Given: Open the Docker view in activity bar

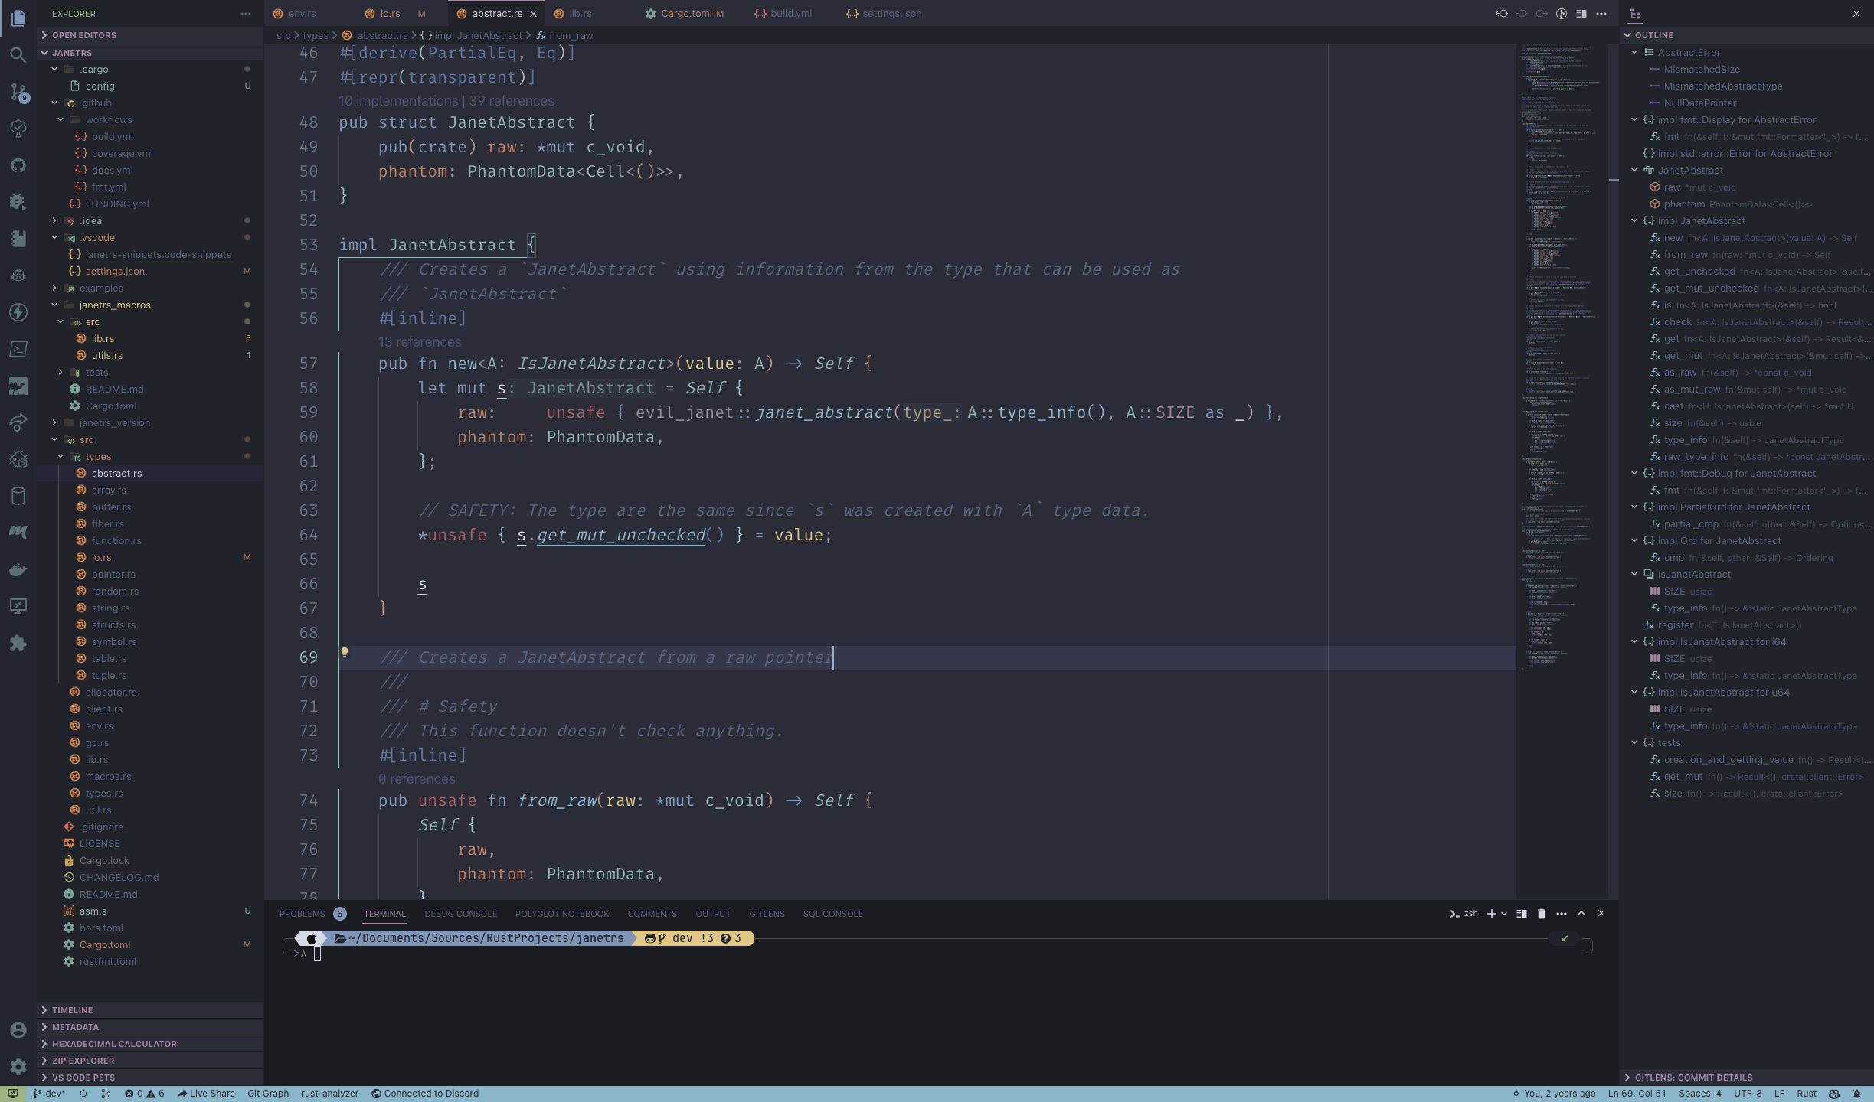Looking at the screenshot, I should [18, 569].
